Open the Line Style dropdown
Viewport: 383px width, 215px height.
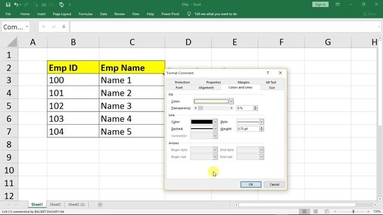pyautogui.click(x=262, y=122)
